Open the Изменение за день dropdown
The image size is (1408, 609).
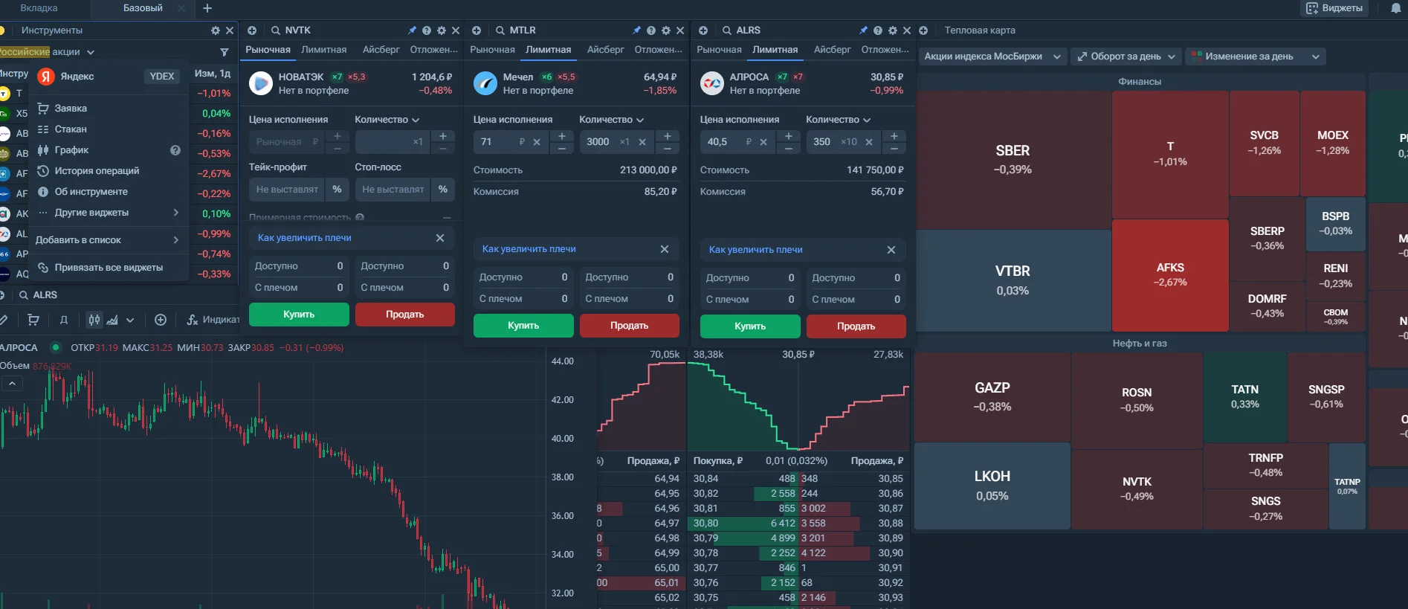click(1256, 57)
